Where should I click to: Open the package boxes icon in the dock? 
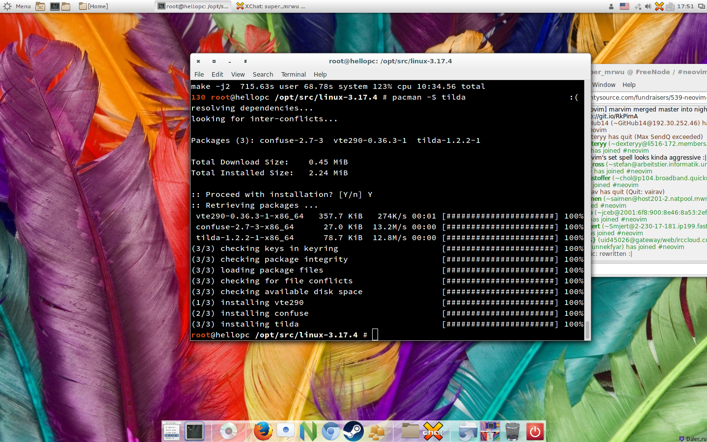(x=376, y=431)
